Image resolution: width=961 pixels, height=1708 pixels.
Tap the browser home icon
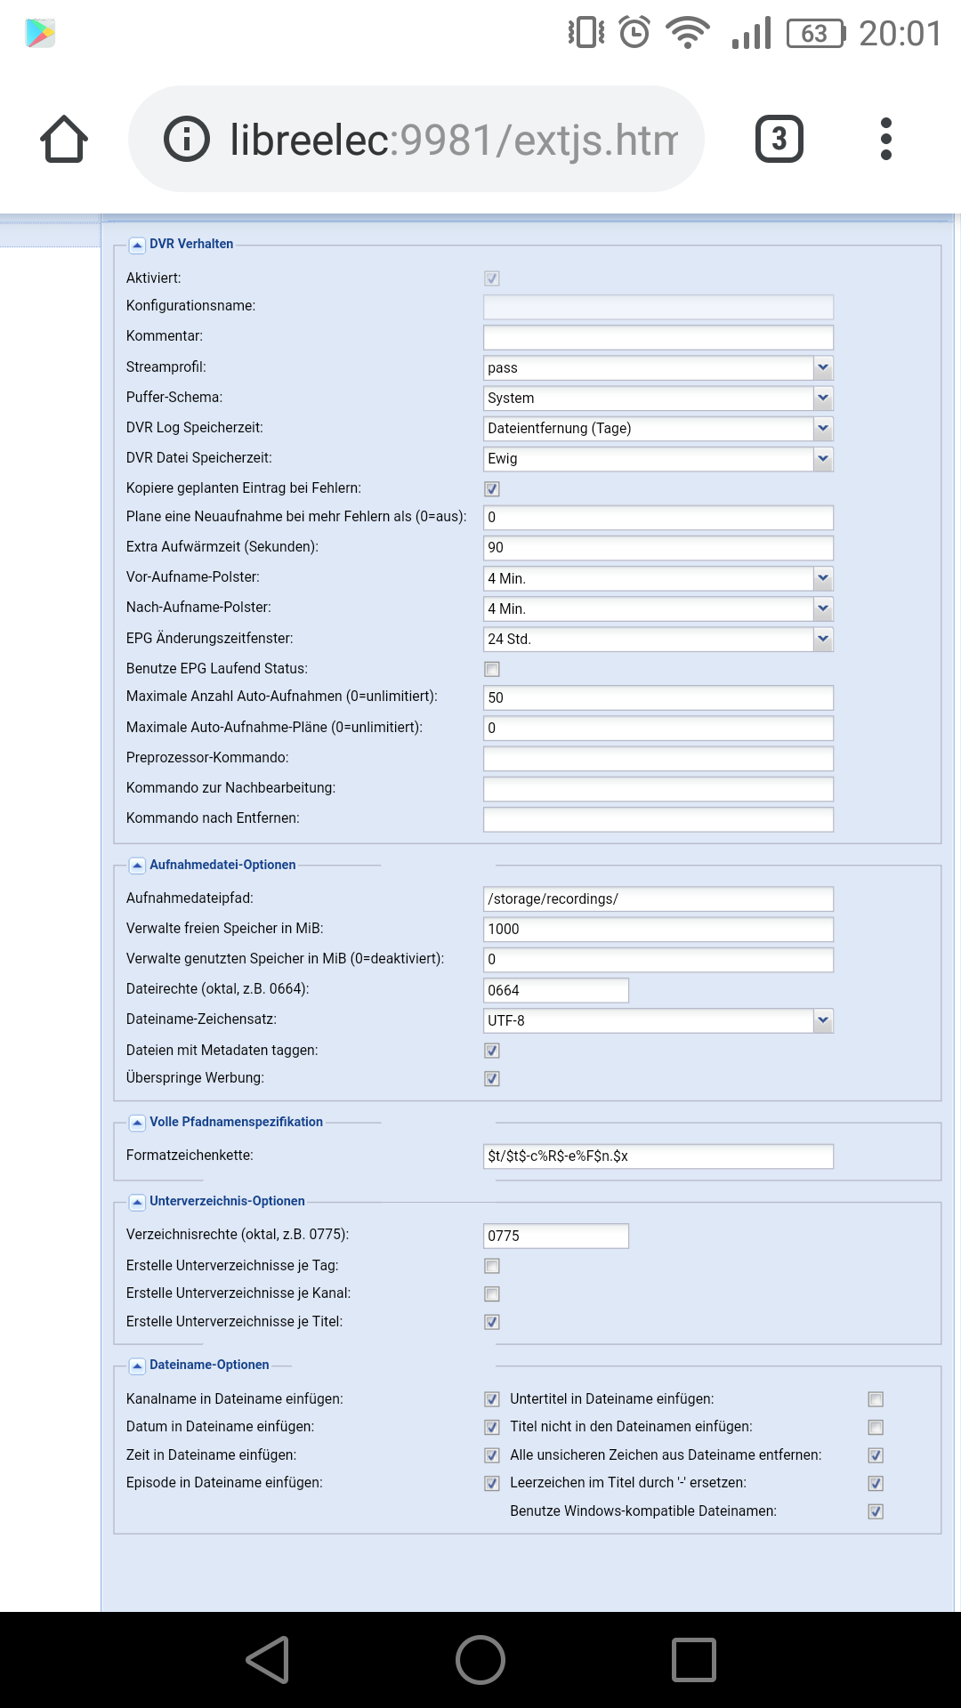coord(64,139)
